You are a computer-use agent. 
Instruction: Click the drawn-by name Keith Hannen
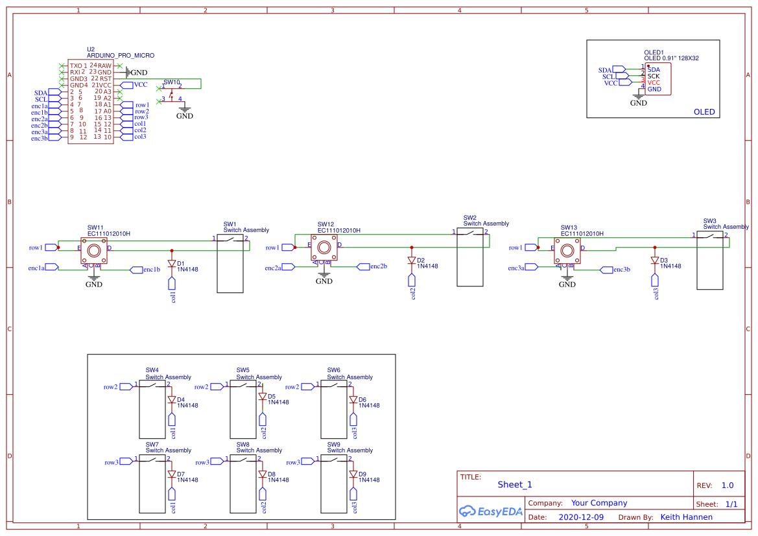click(x=686, y=517)
